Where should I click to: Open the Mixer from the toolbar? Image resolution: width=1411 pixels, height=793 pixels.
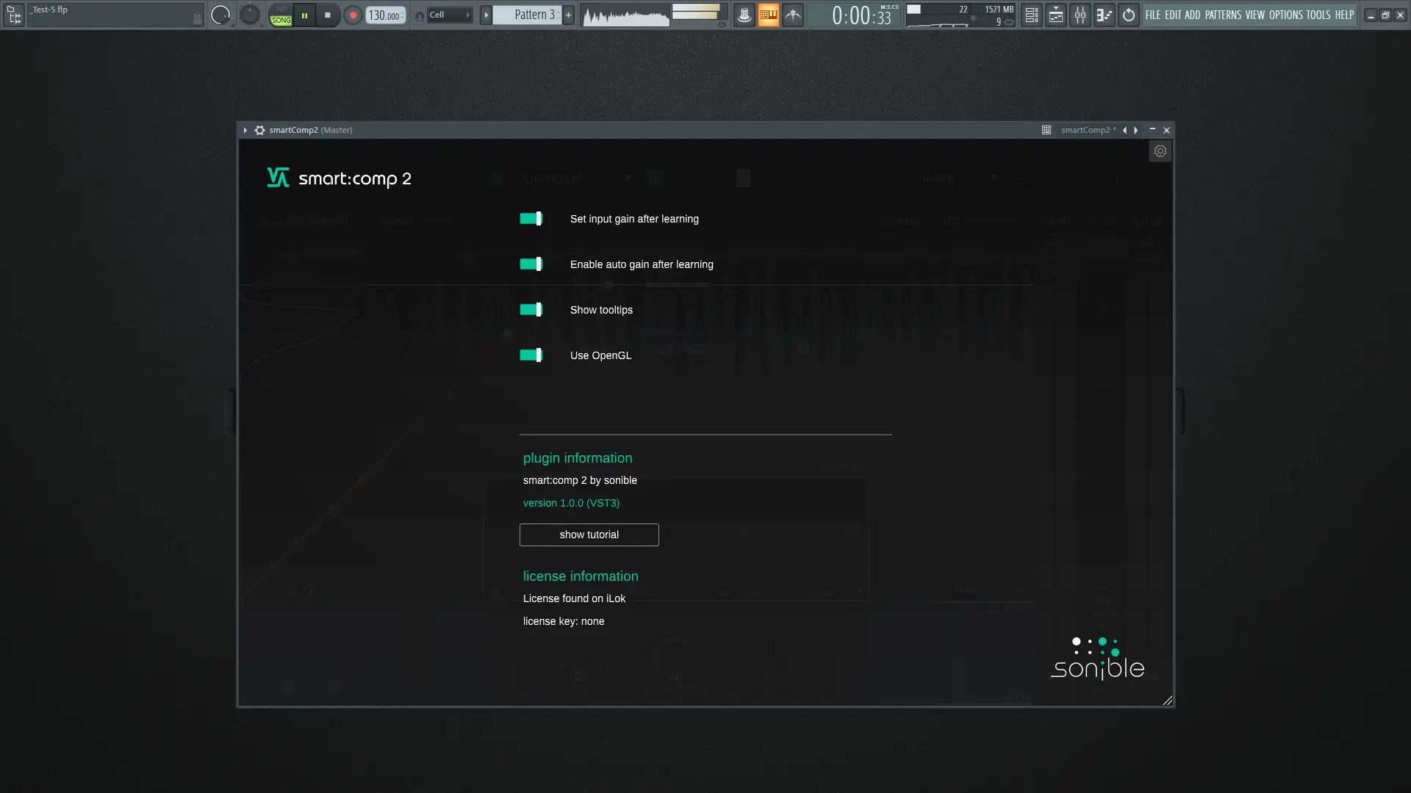pos(1080,15)
